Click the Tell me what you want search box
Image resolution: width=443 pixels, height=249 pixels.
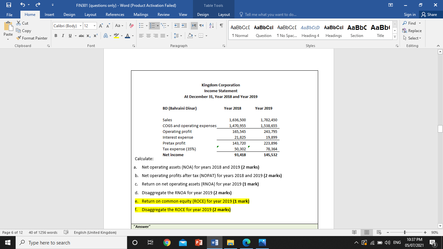[268, 15]
